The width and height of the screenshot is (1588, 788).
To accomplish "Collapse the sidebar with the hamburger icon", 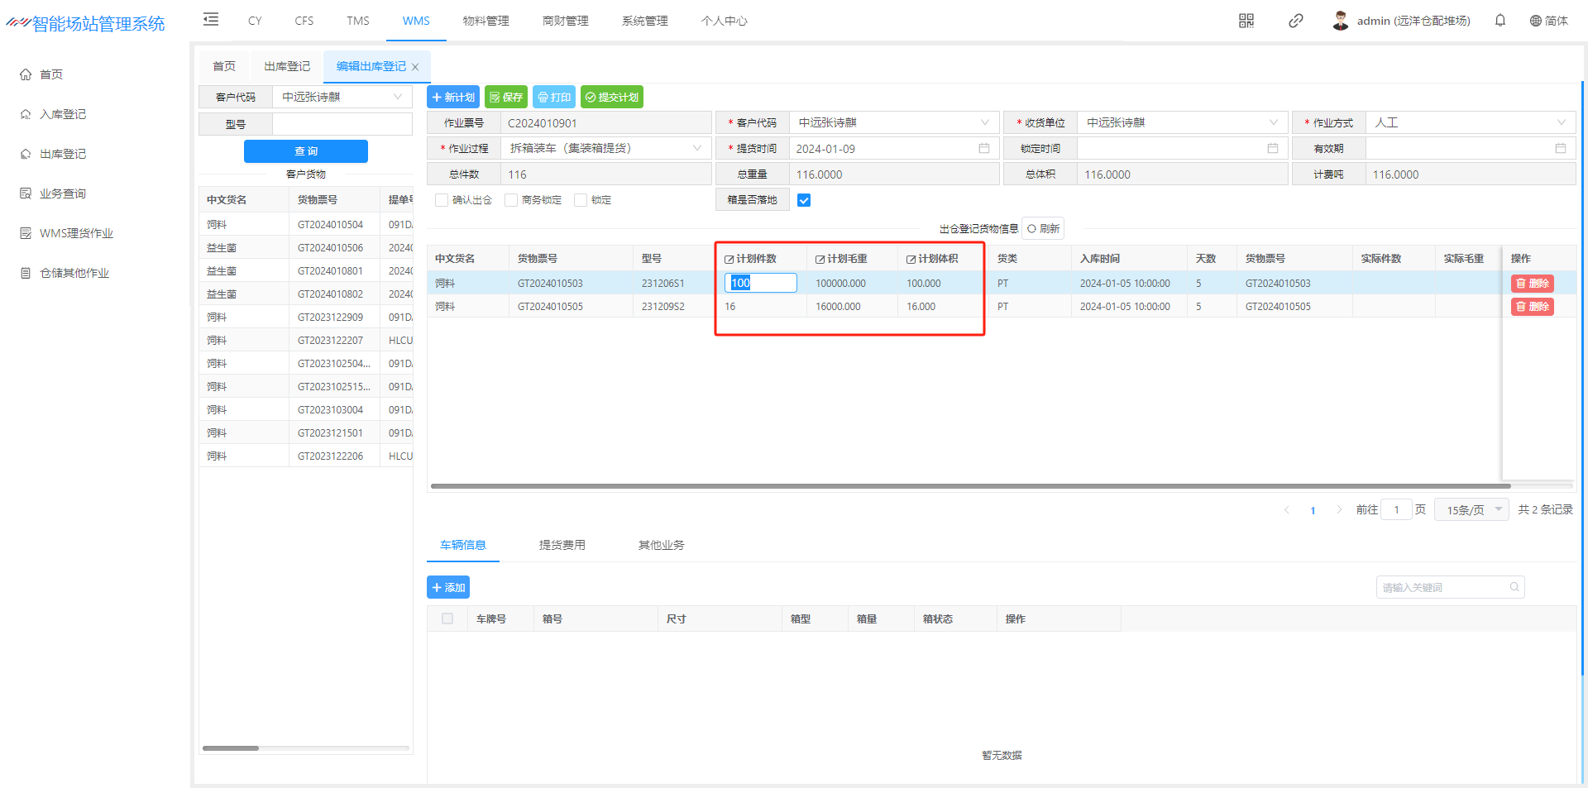I will (211, 20).
